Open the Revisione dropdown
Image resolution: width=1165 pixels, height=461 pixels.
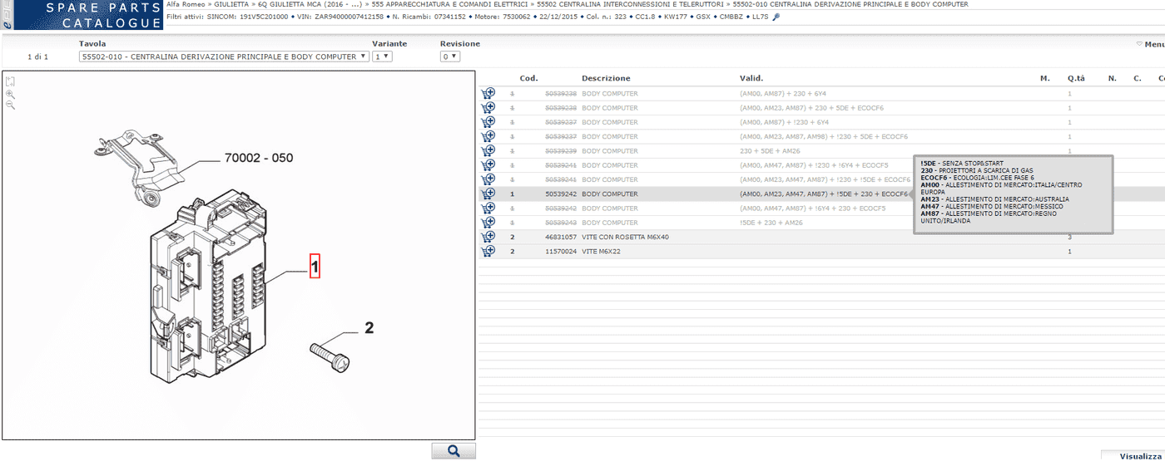click(x=449, y=56)
